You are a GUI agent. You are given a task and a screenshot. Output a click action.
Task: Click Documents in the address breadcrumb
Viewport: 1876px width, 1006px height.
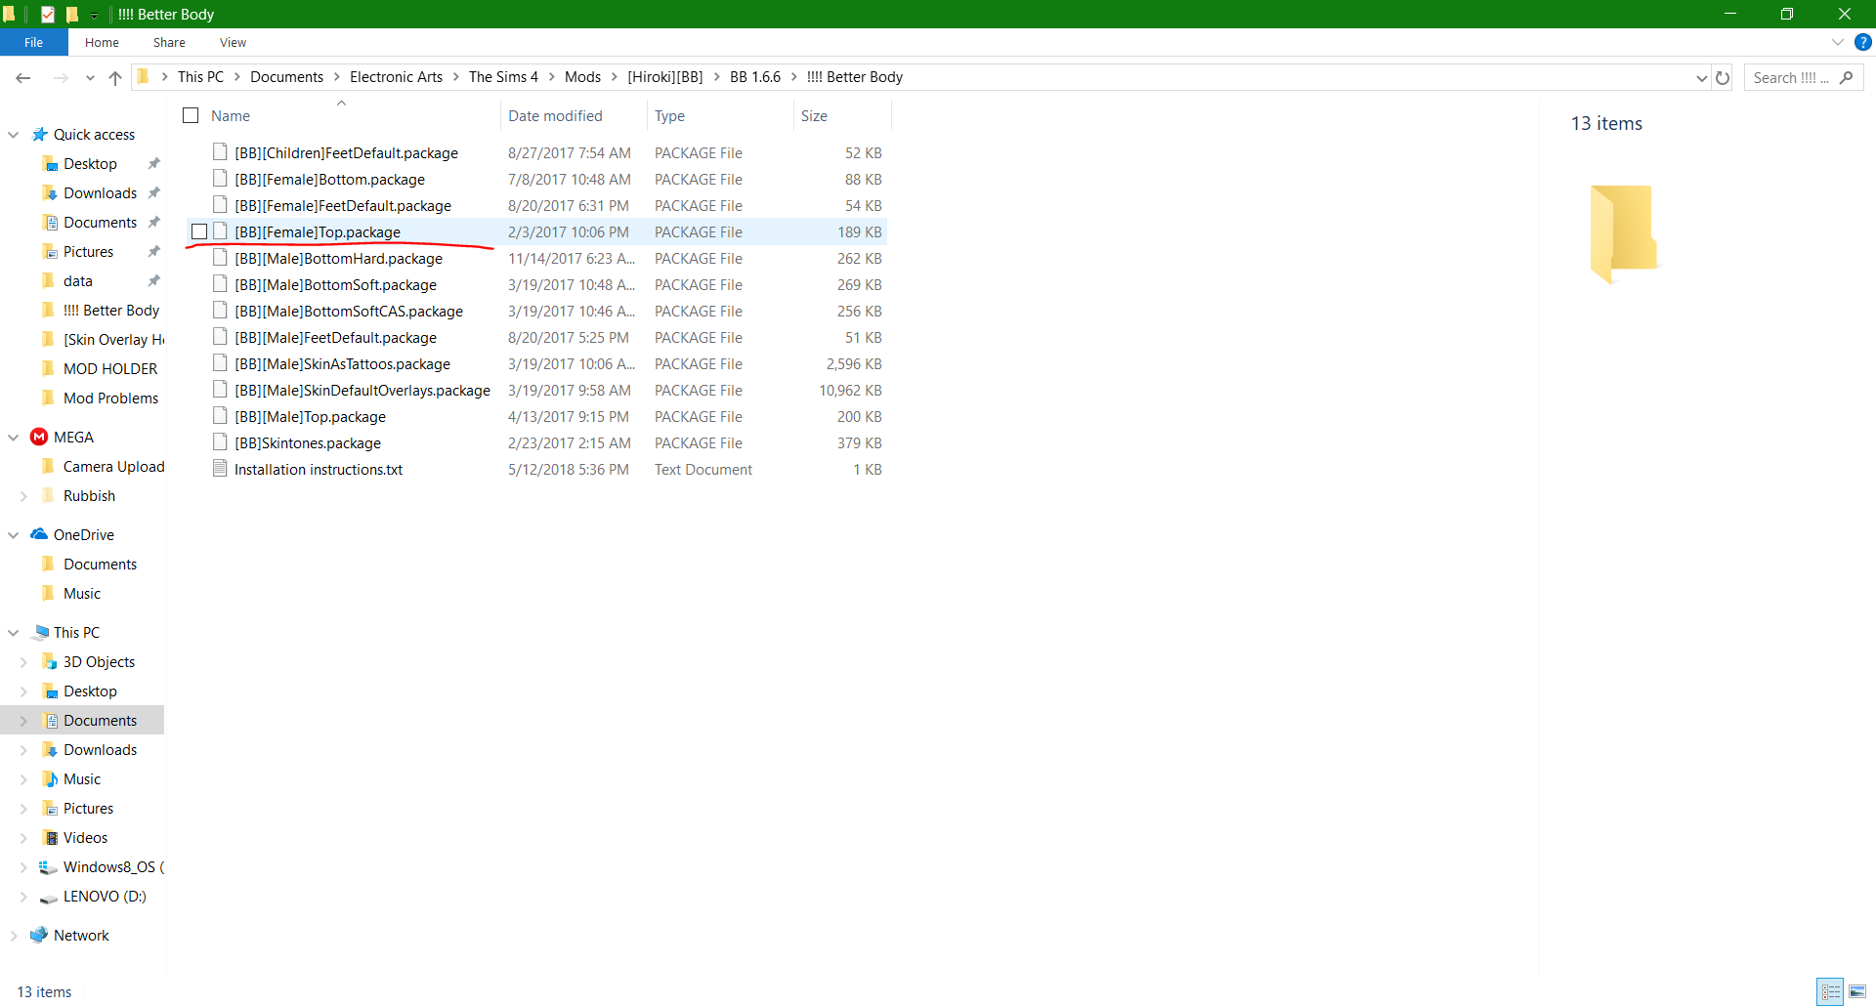[286, 77]
